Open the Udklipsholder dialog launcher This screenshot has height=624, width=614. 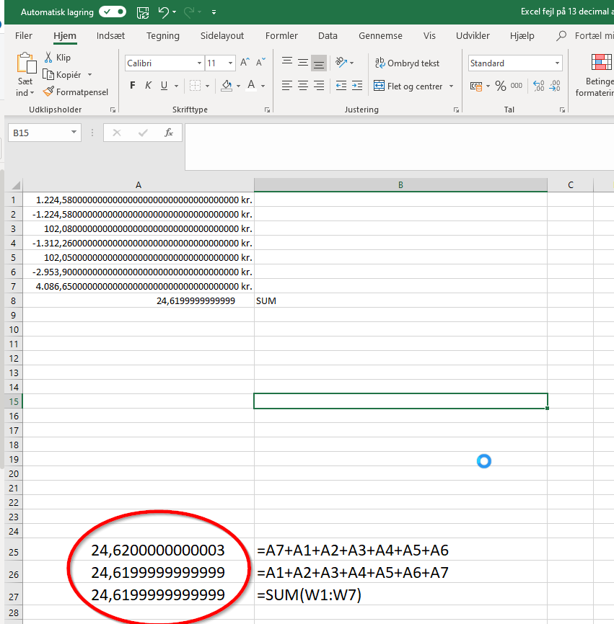[x=113, y=110]
